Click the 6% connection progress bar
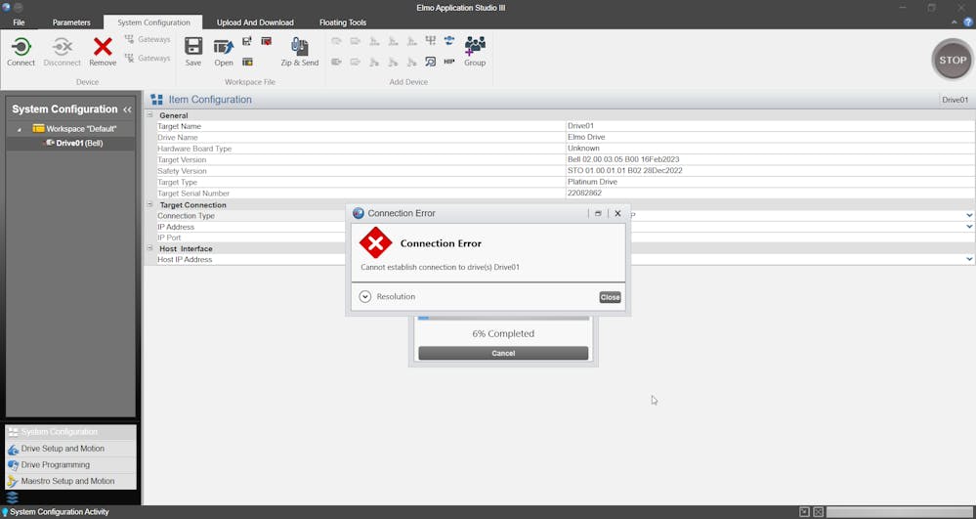This screenshot has height=519, width=976. pos(503,318)
